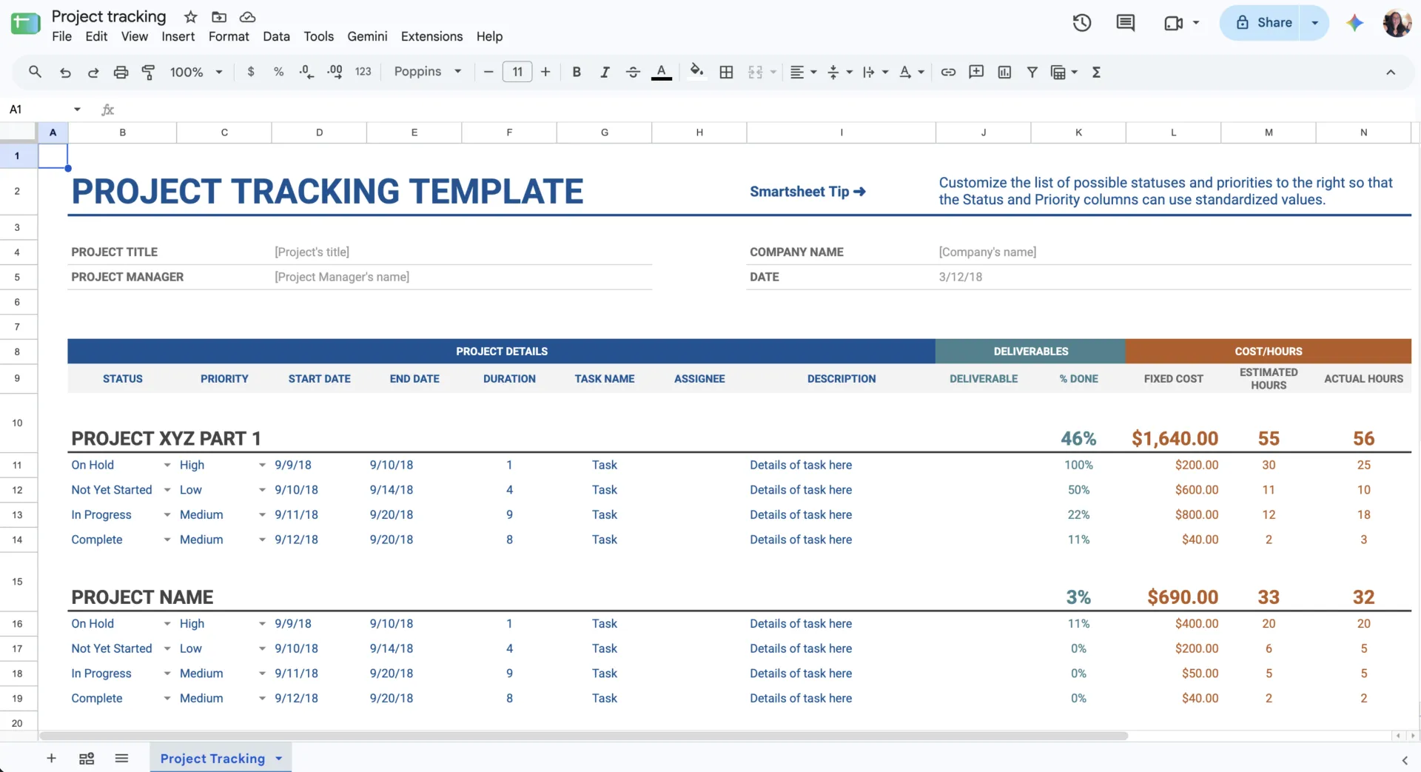Open the 100% zoom dropdown

[x=196, y=72]
